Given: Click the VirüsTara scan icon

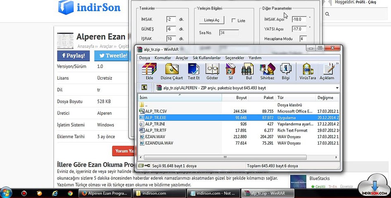Looking at the screenshot, I should tap(308, 71).
